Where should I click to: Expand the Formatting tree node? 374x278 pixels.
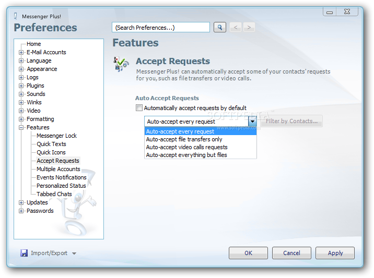pos(21,119)
